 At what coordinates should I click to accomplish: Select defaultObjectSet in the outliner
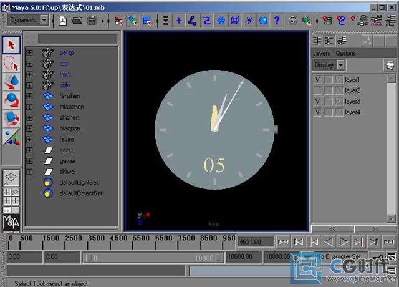(81, 193)
